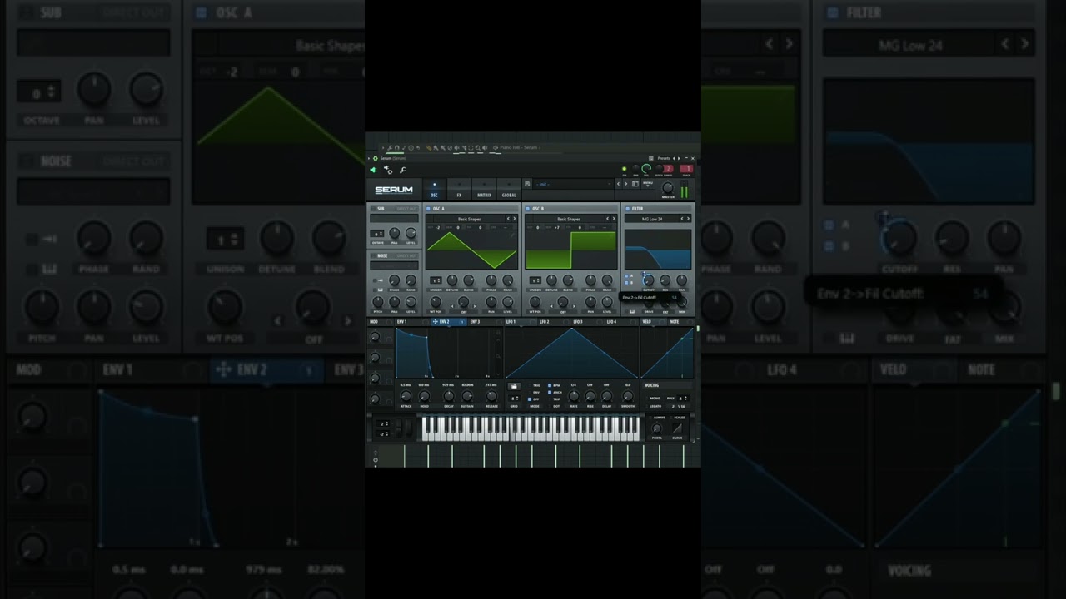1066x599 pixels.
Task: Toggle the Filter enable switch
Action: point(627,209)
